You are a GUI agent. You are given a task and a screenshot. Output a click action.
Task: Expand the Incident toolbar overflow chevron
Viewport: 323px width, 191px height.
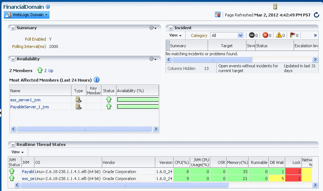click(x=315, y=35)
